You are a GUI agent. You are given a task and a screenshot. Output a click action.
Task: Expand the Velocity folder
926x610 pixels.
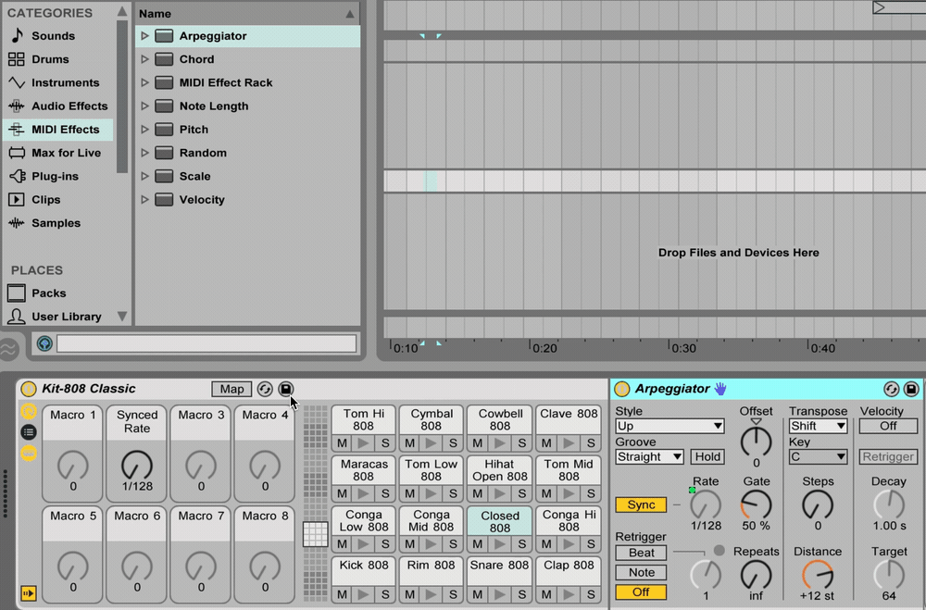click(x=144, y=200)
